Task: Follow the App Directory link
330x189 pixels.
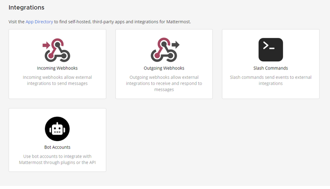Action: pos(39,22)
